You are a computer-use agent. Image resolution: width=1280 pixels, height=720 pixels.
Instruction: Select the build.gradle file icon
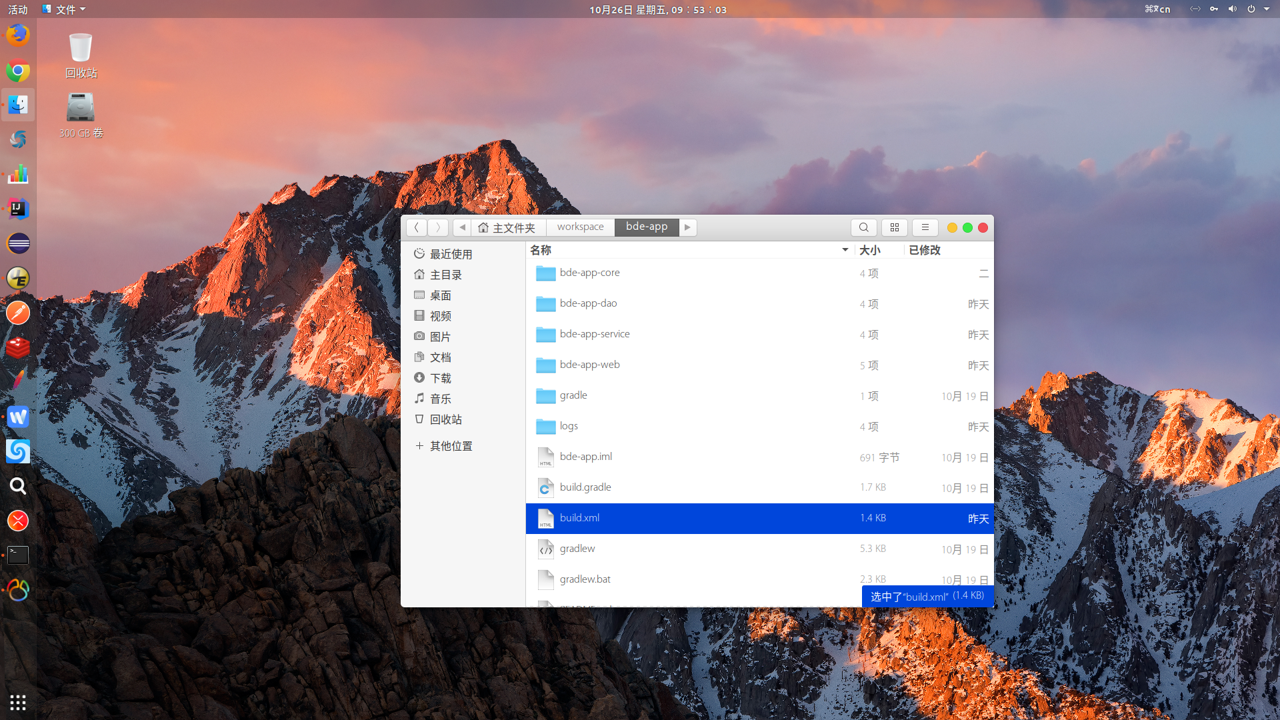[x=545, y=488]
